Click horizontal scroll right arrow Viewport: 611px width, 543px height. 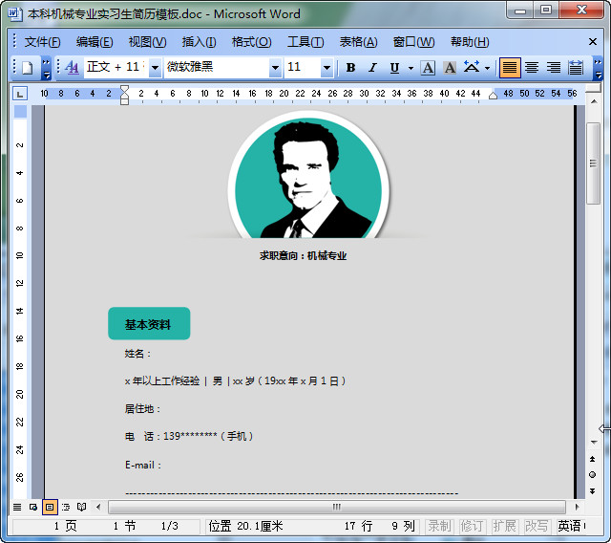(x=577, y=507)
